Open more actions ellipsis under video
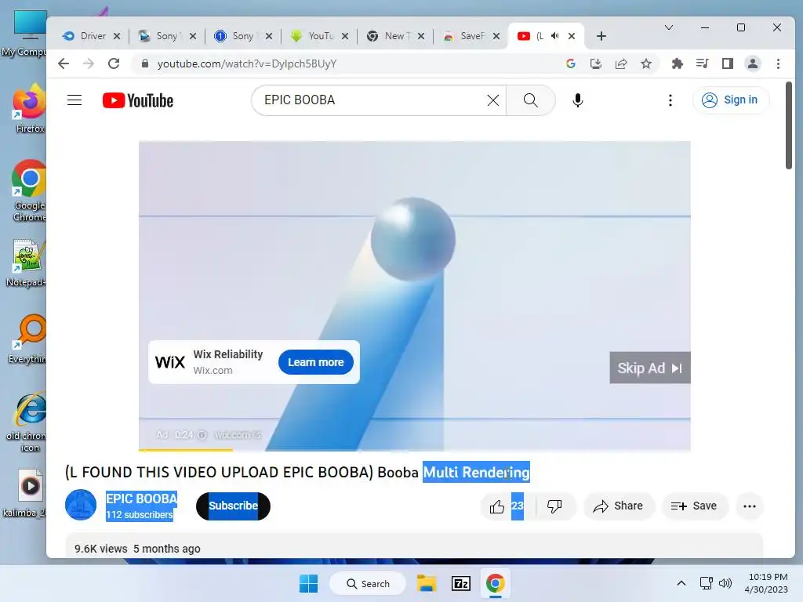Image resolution: width=803 pixels, height=602 pixels. tap(750, 506)
